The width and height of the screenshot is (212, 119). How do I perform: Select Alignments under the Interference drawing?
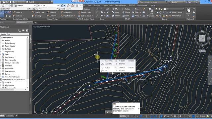click(9, 52)
